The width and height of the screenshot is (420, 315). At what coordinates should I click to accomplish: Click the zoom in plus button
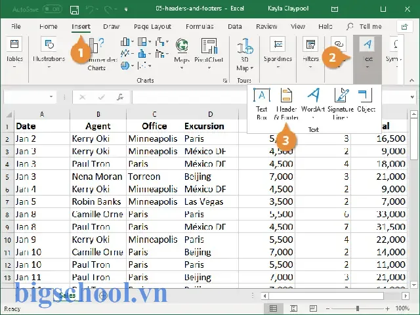click(388, 308)
